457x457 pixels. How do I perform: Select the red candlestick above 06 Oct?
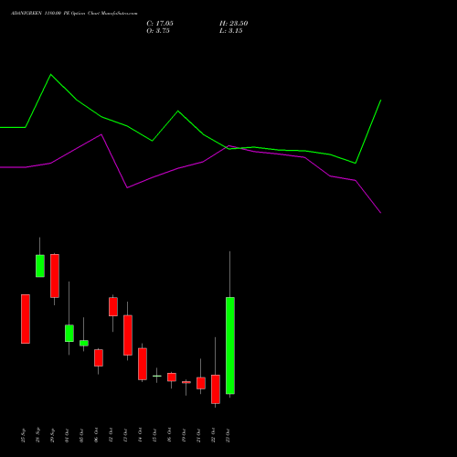pyautogui.click(x=99, y=357)
